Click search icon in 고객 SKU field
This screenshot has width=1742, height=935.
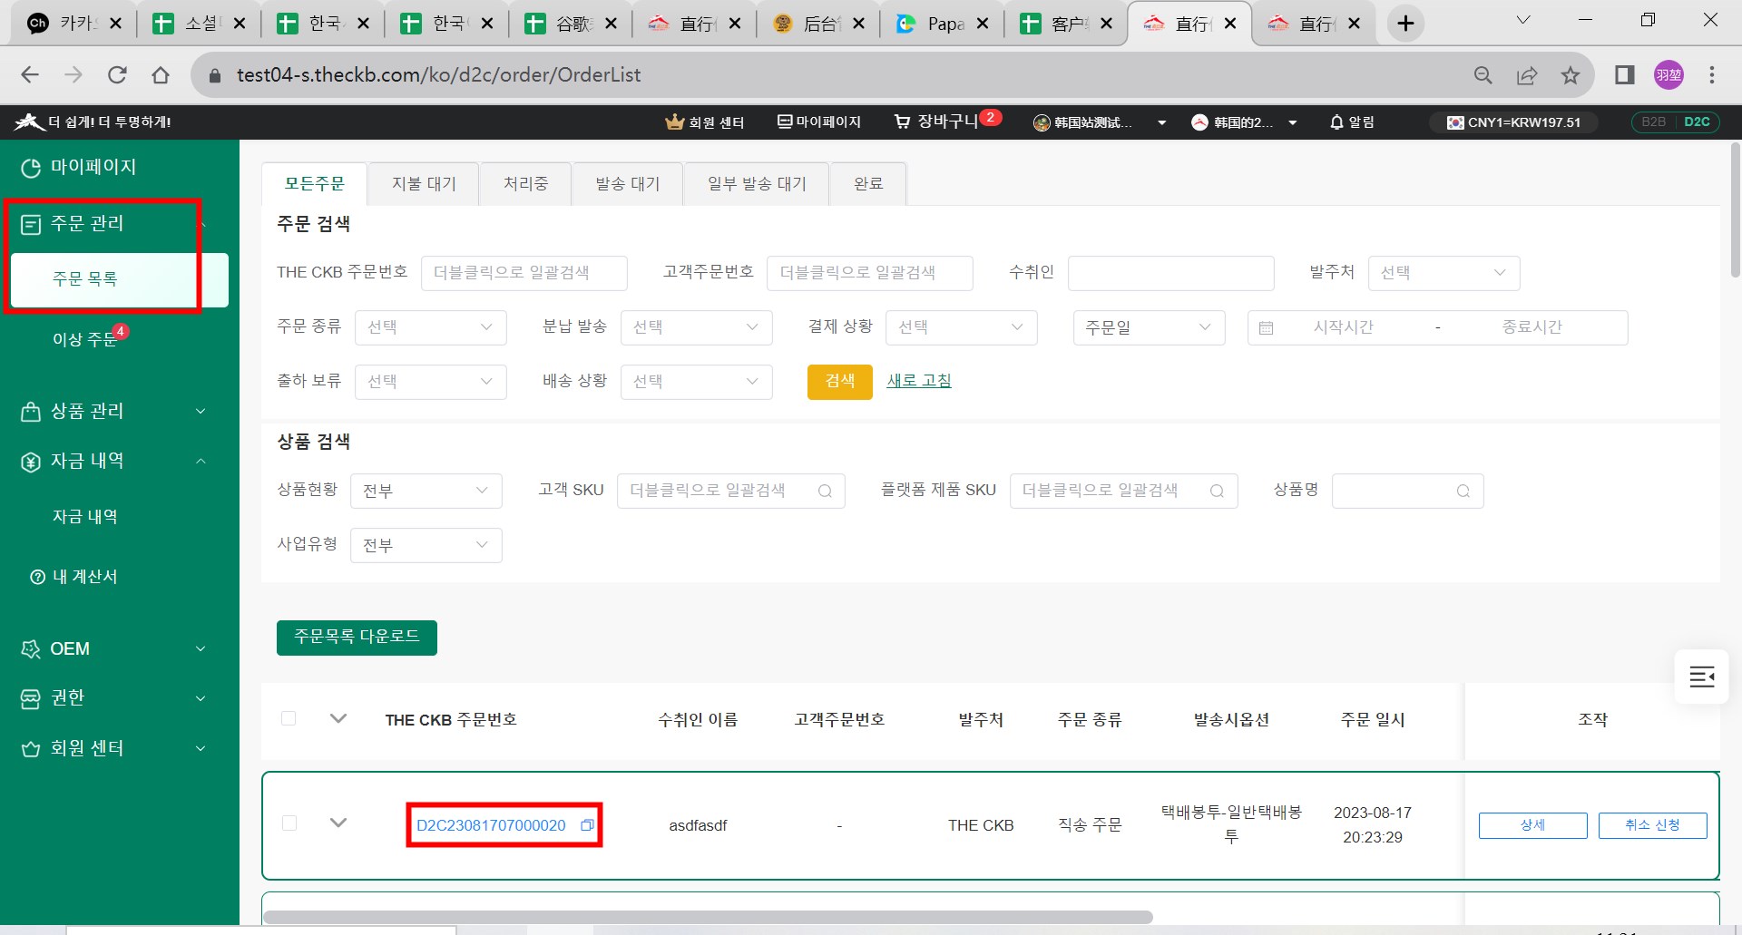click(x=825, y=491)
